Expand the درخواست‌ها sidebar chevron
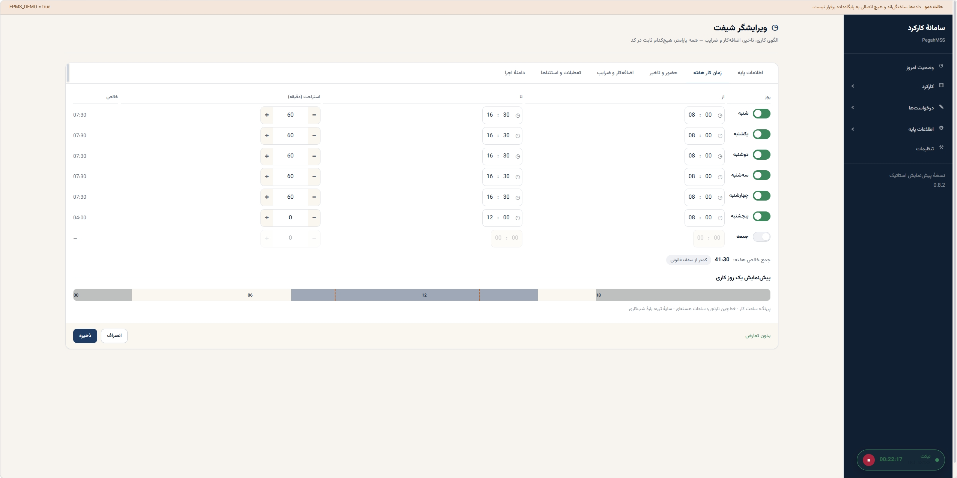The image size is (957, 478). 853,108
